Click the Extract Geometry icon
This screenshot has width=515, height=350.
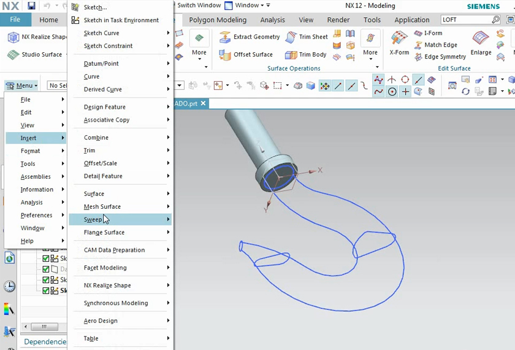[x=225, y=37]
